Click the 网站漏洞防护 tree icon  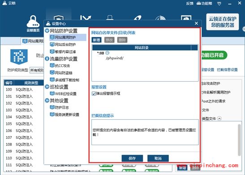[52, 37]
